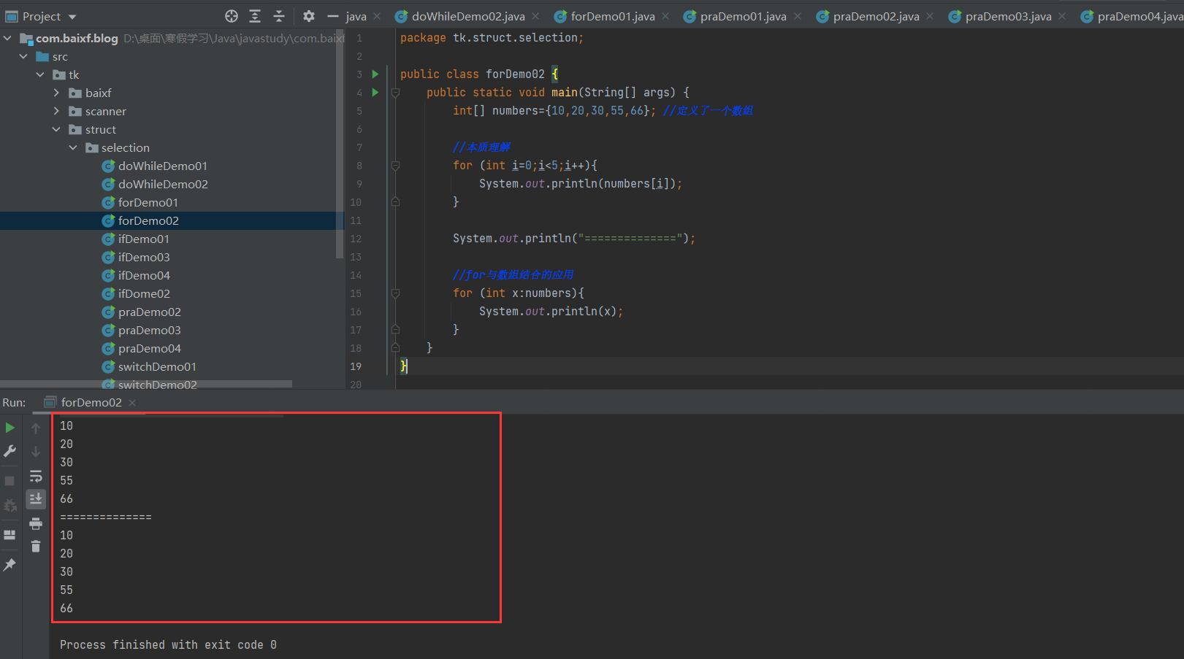The height and width of the screenshot is (659, 1184).
Task: Click the restore layout icon in Run sidebar
Action: point(10,535)
